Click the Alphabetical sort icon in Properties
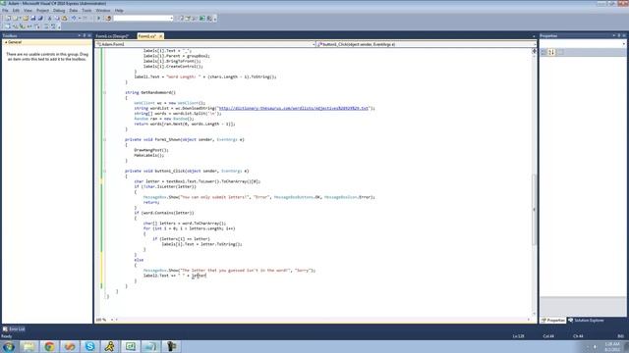This screenshot has height=353, width=629. [x=551, y=52]
